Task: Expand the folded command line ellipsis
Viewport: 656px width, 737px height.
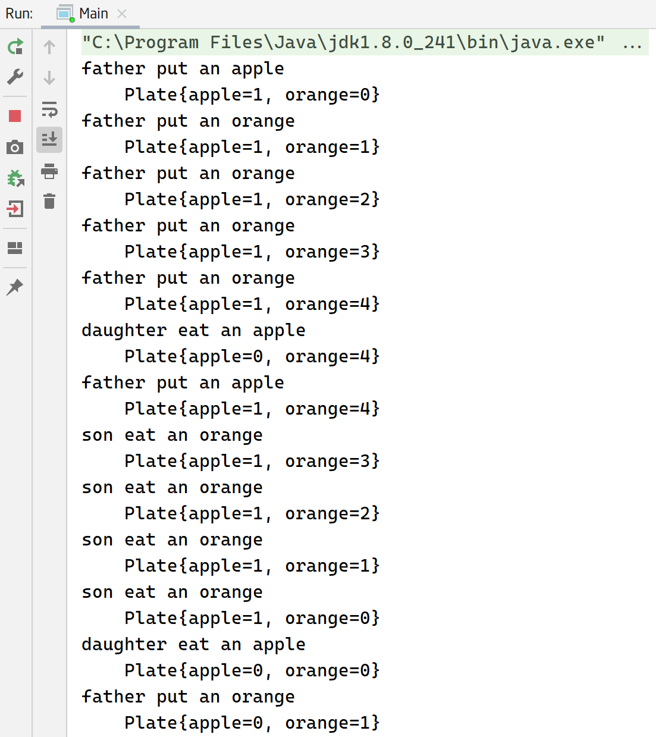Action: pyautogui.click(x=632, y=43)
